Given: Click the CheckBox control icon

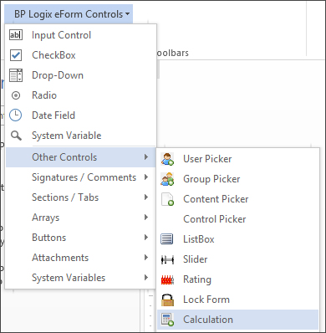Looking at the screenshot, I should pyautogui.click(x=16, y=55).
